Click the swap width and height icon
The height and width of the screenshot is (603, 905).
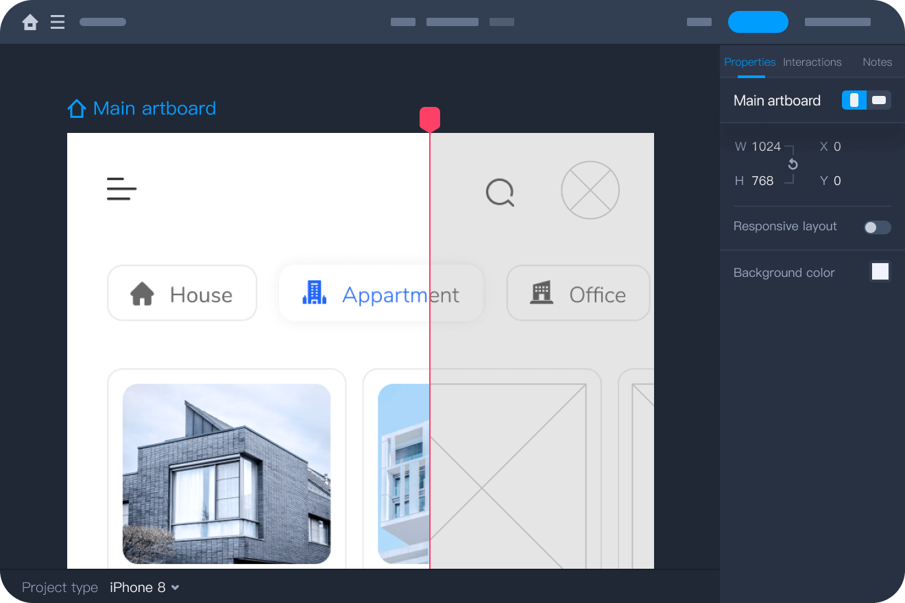[793, 164]
